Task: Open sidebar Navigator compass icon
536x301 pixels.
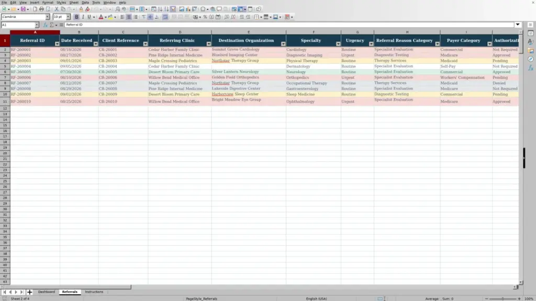Action: click(x=531, y=59)
